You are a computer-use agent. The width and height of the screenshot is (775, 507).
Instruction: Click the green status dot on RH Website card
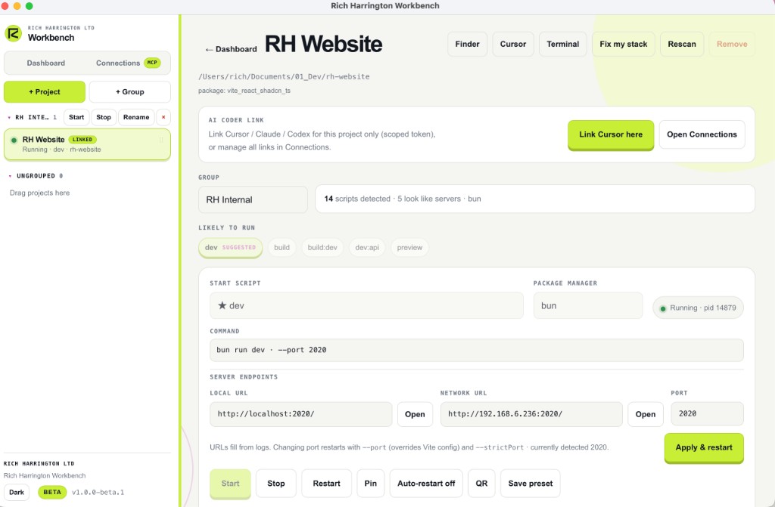pos(14,141)
